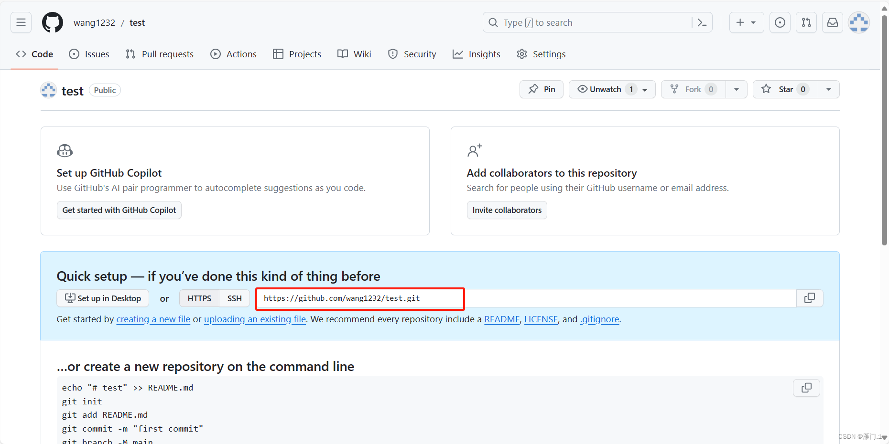Open the 'creating a new file' link
Viewport: 889px width, 444px height.
(x=153, y=319)
